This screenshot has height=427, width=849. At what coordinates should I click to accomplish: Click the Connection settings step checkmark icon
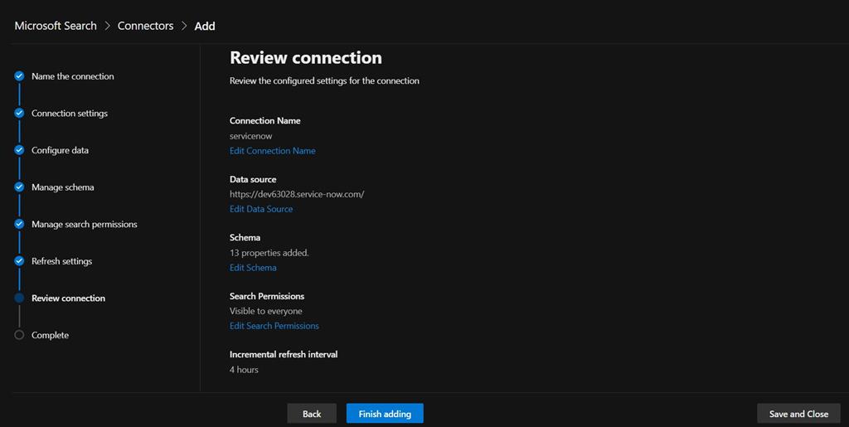click(x=19, y=113)
